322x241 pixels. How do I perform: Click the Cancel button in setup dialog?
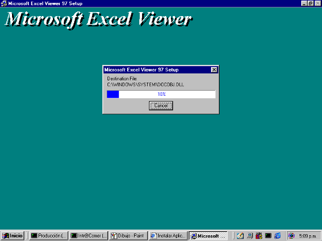point(161,106)
